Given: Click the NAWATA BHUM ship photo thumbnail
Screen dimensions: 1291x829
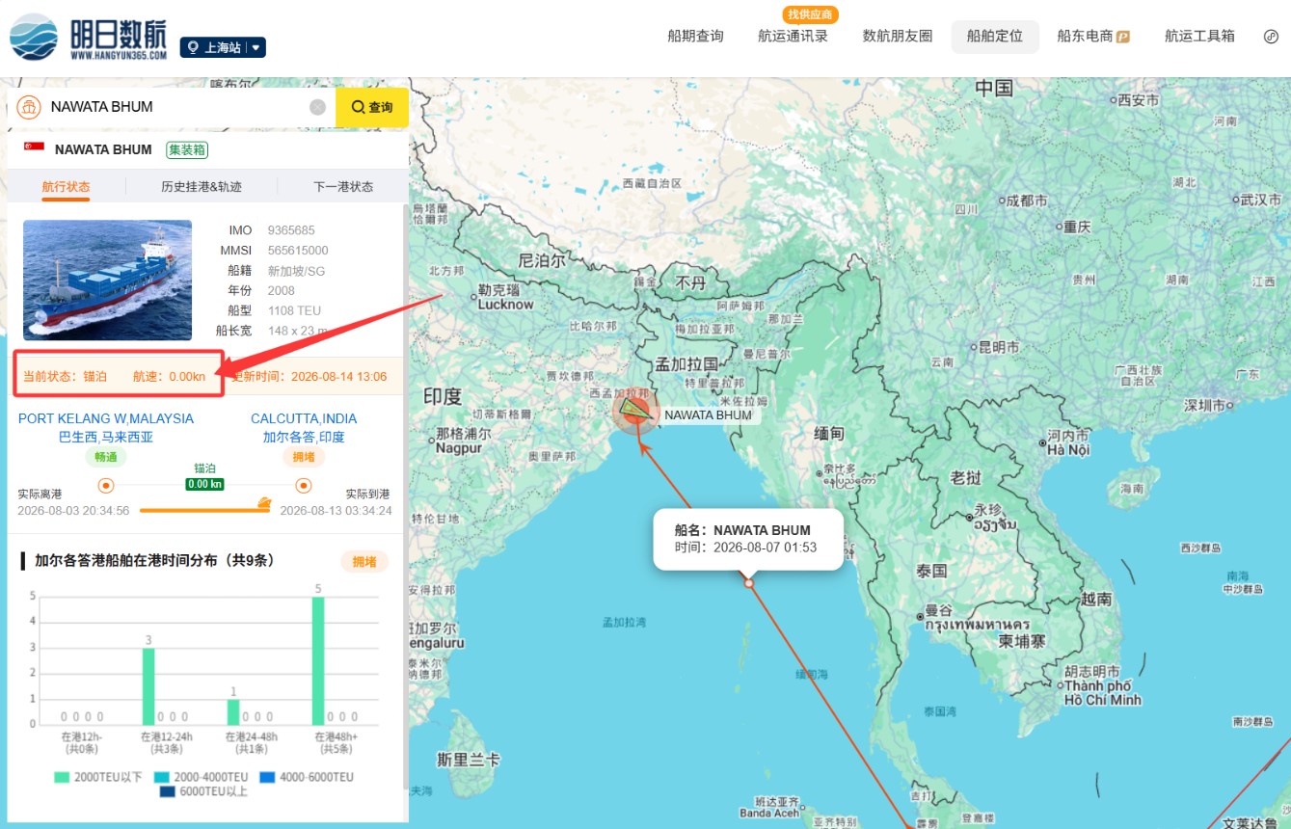Looking at the screenshot, I should pos(107,280).
